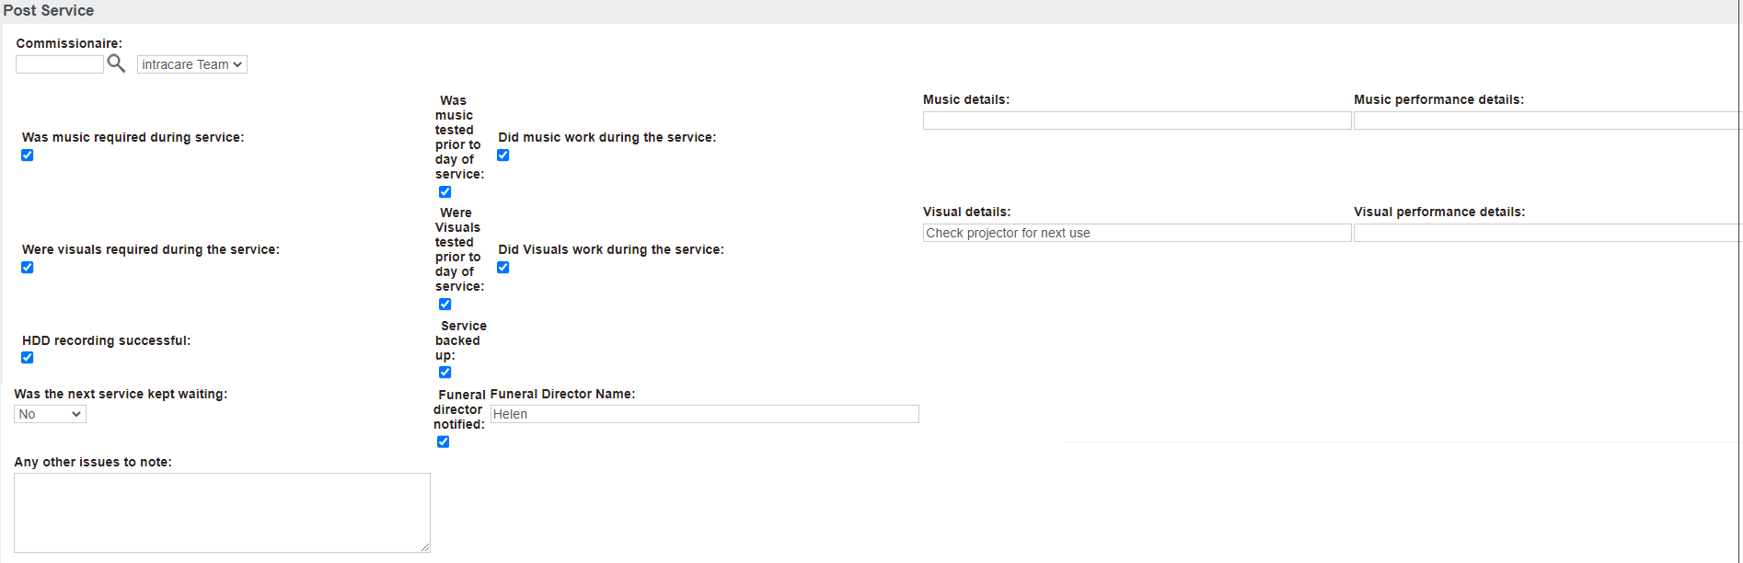Click the 'Commissionaire:' label

click(69, 43)
